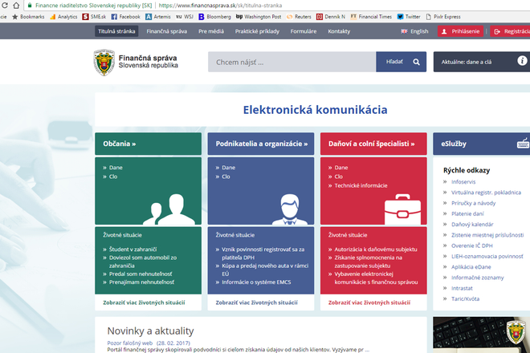Open the Bloomberg bookmark
Screen dimensions: 530x353
point(214,17)
